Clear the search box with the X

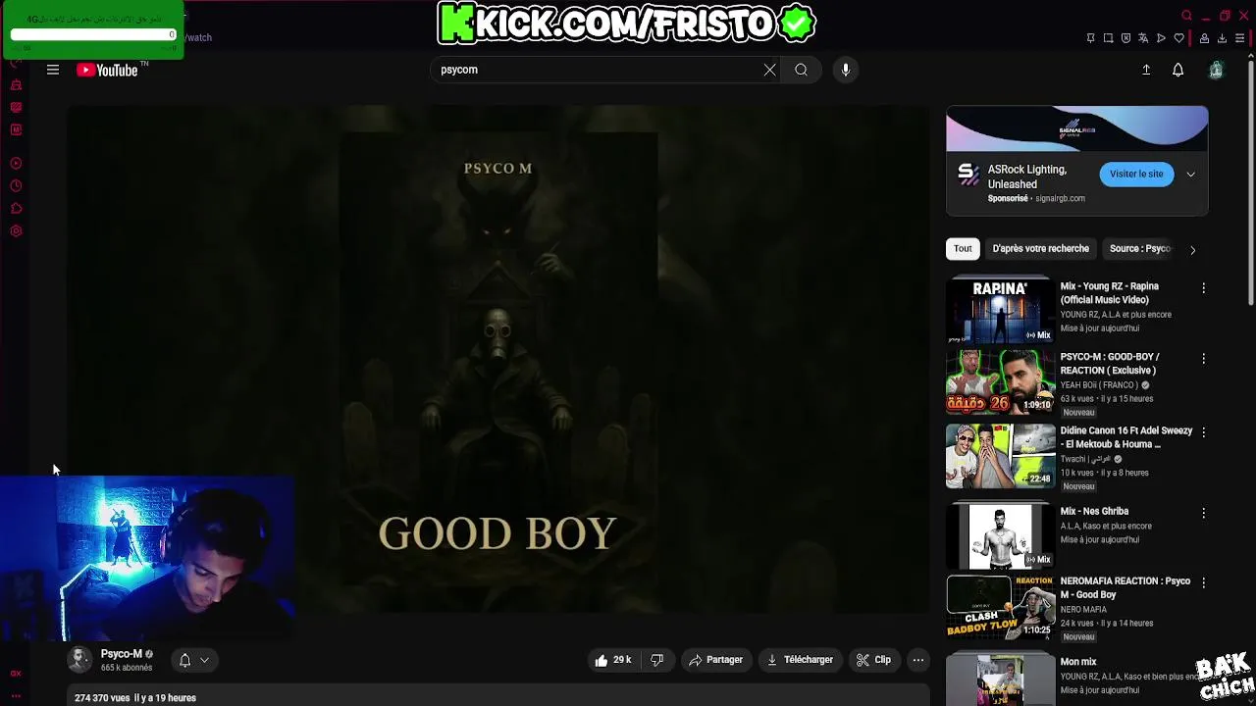(x=769, y=70)
